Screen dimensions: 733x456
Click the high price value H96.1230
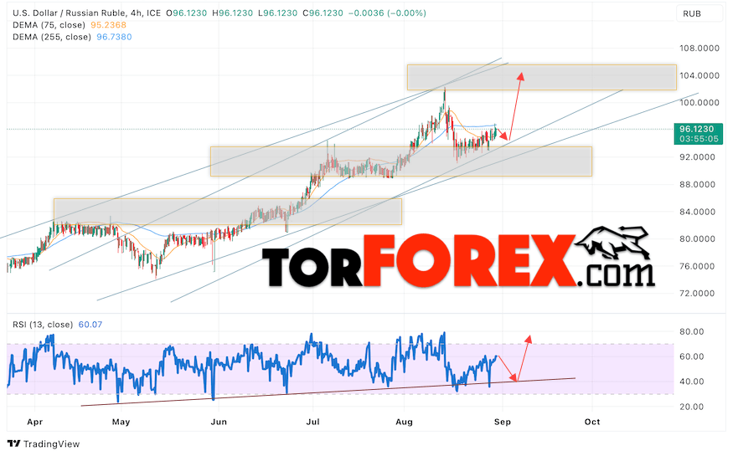pyautogui.click(x=232, y=13)
